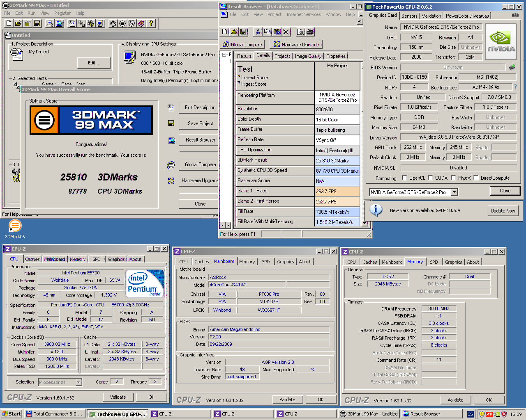Click the computer System Info icon in 3DMark toolbar

click(x=50, y=24)
